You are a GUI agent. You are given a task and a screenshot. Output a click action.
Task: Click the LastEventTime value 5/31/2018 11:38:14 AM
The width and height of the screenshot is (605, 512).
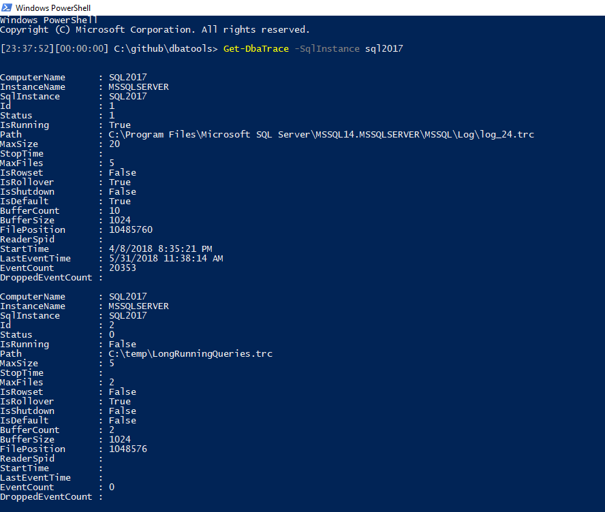[x=166, y=259]
